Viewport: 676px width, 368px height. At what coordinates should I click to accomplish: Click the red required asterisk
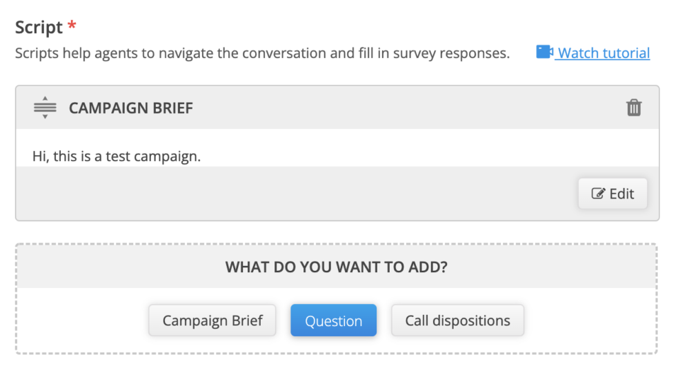72,27
